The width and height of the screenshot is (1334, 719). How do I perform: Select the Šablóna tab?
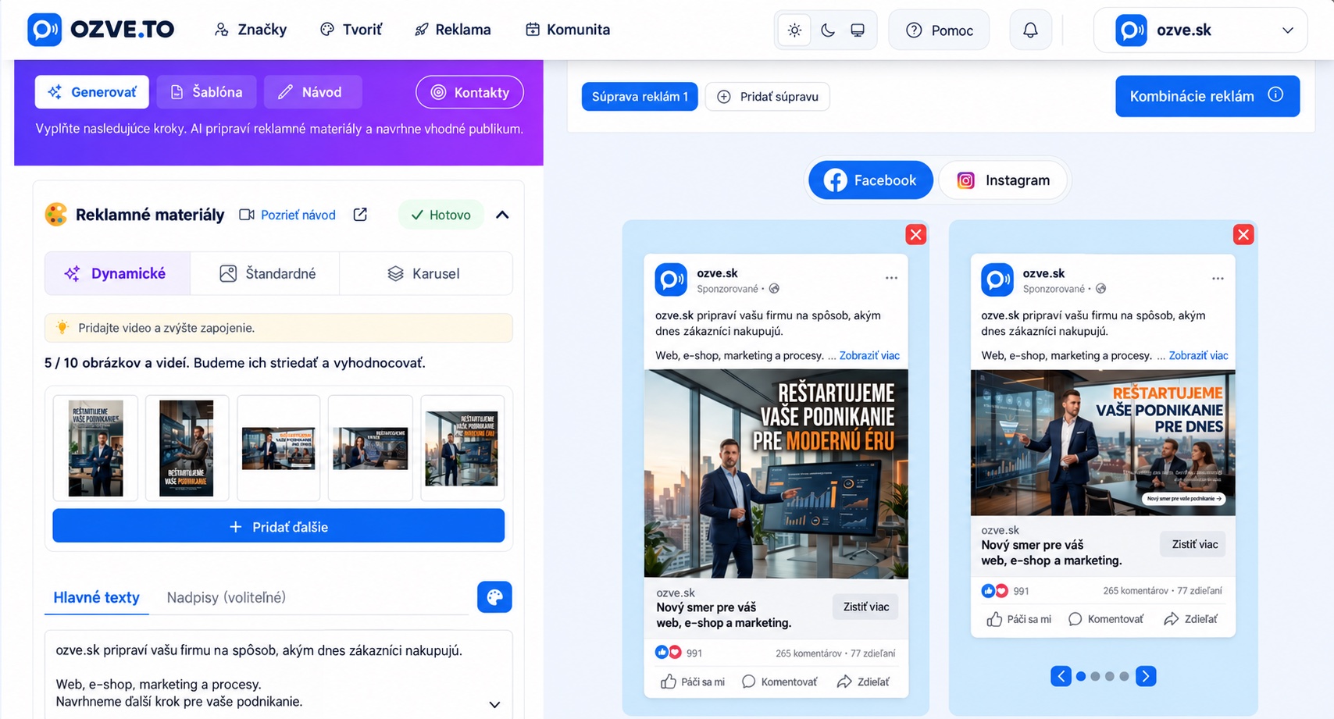(207, 92)
